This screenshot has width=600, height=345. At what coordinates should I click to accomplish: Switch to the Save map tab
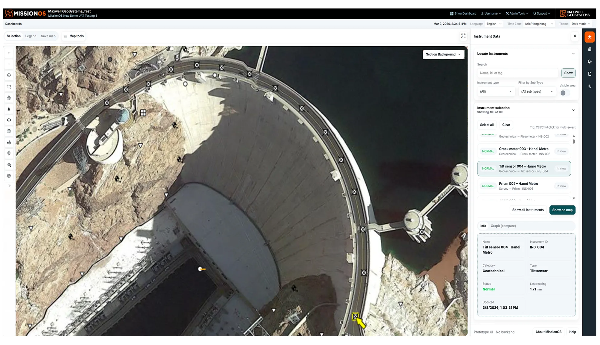(x=48, y=36)
